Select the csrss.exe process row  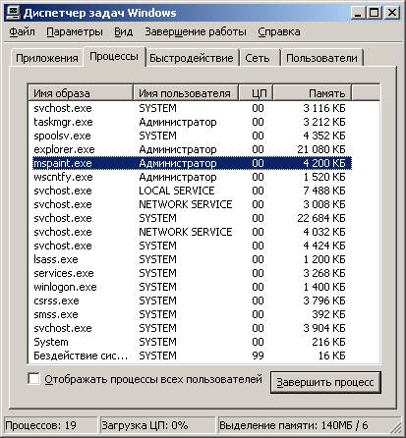(193, 301)
